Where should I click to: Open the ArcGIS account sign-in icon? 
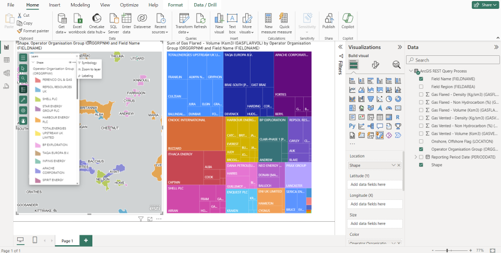pos(22,121)
